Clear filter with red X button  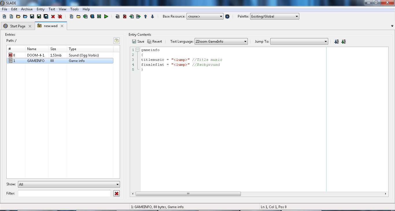coord(117,193)
